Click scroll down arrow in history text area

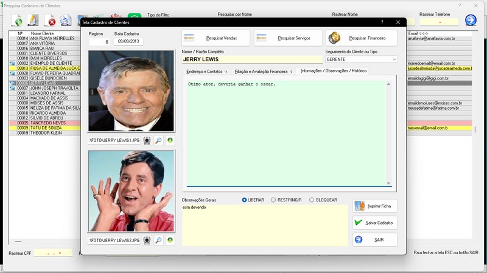[x=388, y=183]
